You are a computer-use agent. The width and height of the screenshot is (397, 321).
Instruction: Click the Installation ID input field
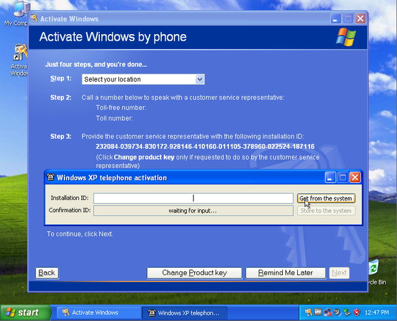[193, 198]
